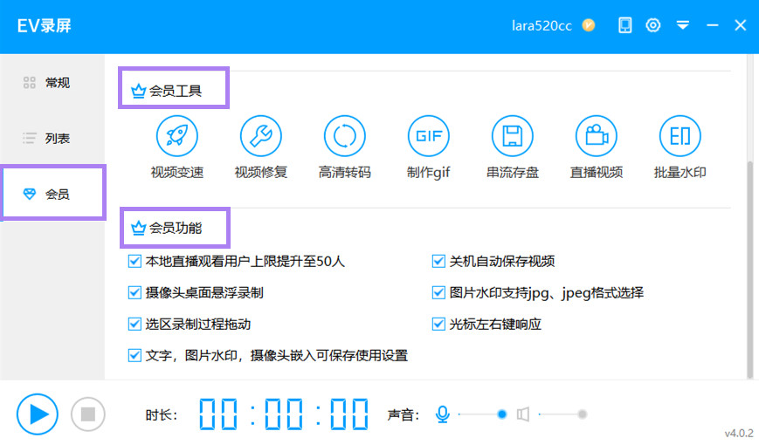The width and height of the screenshot is (759, 445).
Task: Toggle the 文字，图片水印，摄像头嵌入 settings checkbox
Action: point(135,355)
